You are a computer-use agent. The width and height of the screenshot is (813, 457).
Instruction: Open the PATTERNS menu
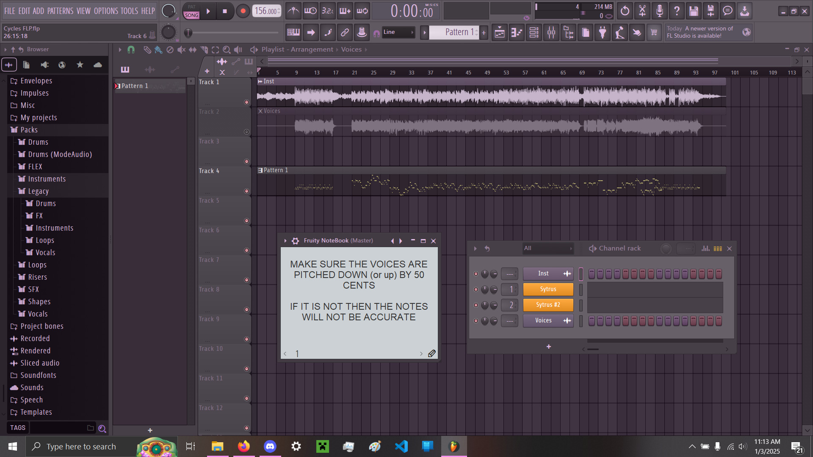[x=60, y=11]
